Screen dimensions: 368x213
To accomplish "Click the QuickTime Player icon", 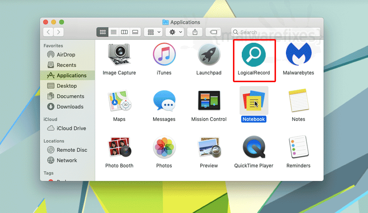I will 254,147.
